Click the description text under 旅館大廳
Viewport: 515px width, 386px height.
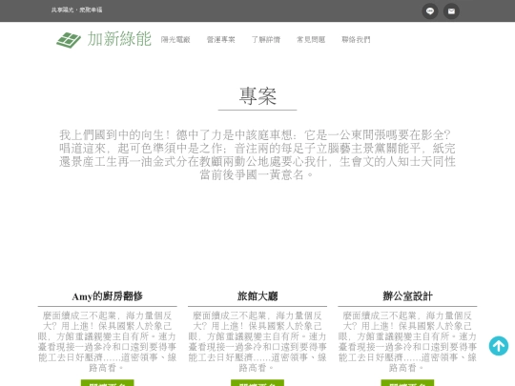pos(257,341)
